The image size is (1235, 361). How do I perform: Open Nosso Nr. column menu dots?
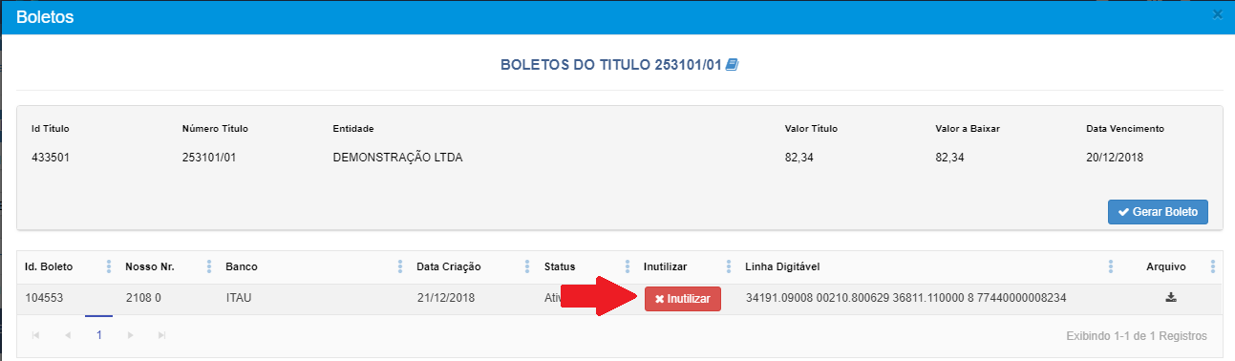click(208, 266)
